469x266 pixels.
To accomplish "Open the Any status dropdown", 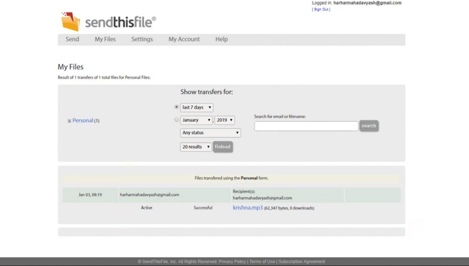I will (210, 133).
